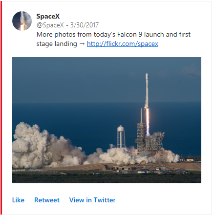Click the words 'stage landing' in tweet

(57, 44)
